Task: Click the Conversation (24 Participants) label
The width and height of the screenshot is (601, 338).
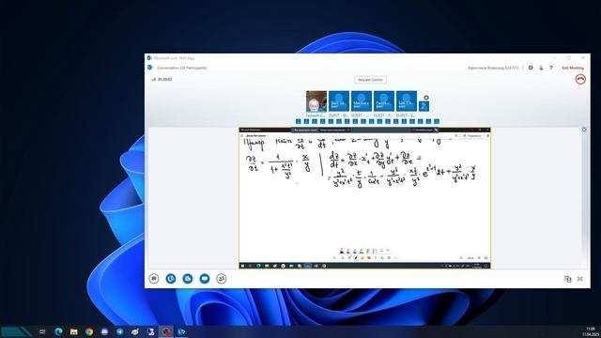Action: (x=181, y=68)
